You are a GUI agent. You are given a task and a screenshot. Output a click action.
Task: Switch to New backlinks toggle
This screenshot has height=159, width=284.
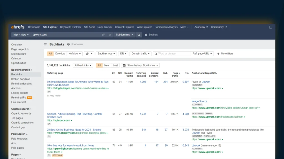click(107, 65)
